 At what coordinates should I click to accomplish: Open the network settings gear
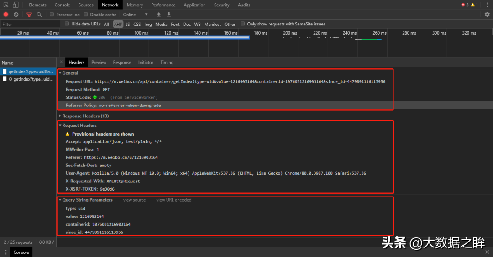tap(487, 15)
